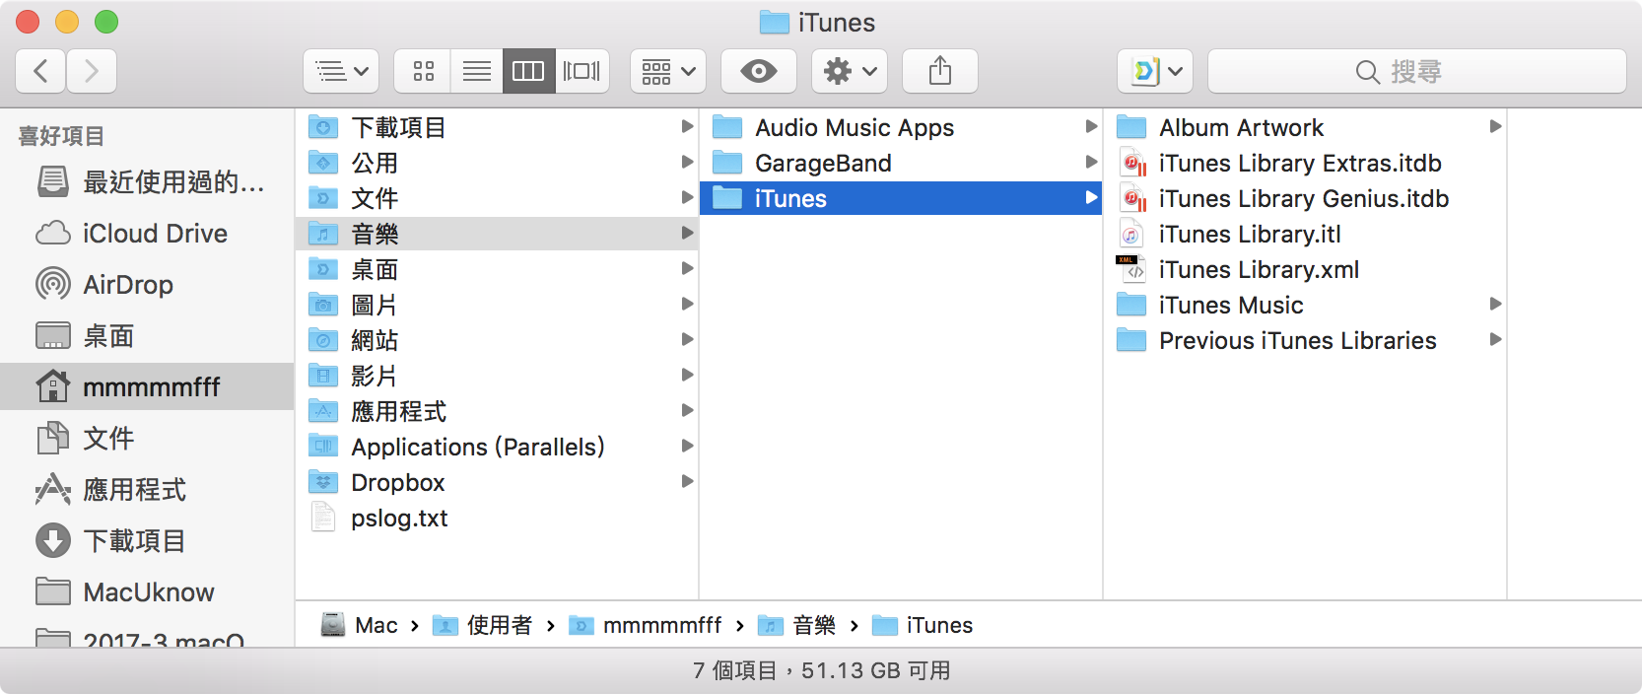The height and width of the screenshot is (694, 1642).
Task: Select the pslog.txt file
Action: coord(497,518)
